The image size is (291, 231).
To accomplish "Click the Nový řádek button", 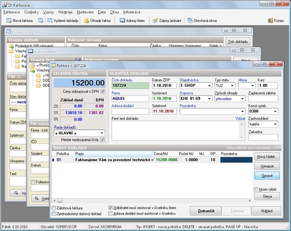I will pyautogui.click(x=267, y=157).
